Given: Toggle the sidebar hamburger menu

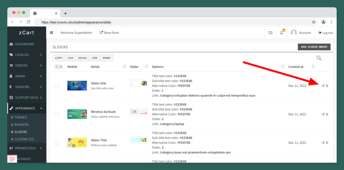Looking at the screenshot, I should (x=51, y=33).
